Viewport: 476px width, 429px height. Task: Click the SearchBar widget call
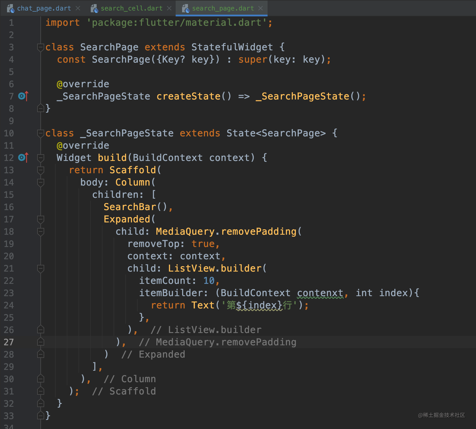point(130,207)
